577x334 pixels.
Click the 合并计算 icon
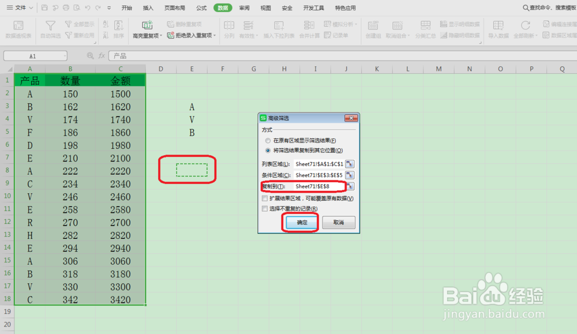click(309, 26)
